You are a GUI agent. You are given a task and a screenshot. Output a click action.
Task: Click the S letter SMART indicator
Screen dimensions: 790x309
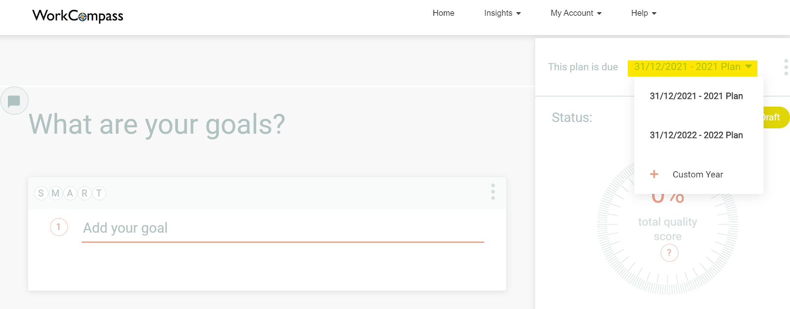tap(41, 193)
